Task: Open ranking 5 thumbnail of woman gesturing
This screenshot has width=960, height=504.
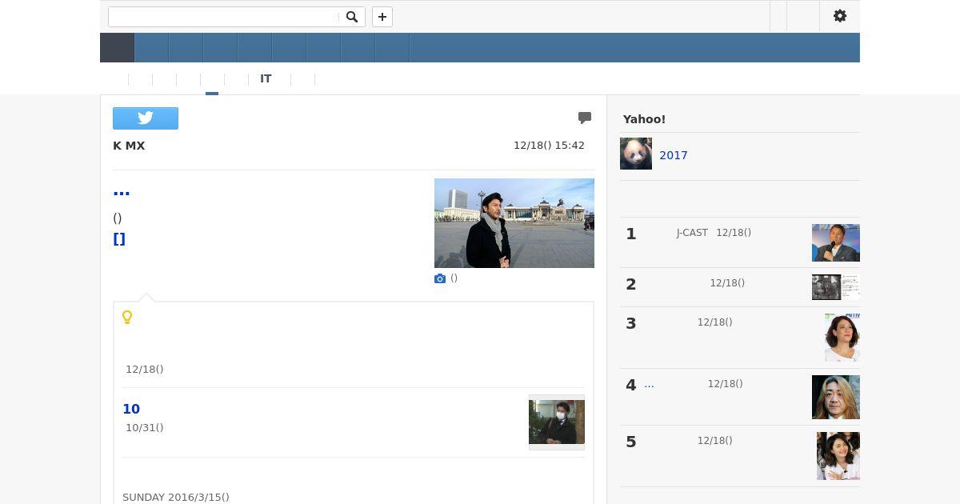Action: tap(838, 456)
